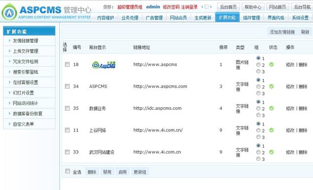Choose group 2 radio for ASPCMS row
This screenshot has width=313, height=190.
pos(258,87)
